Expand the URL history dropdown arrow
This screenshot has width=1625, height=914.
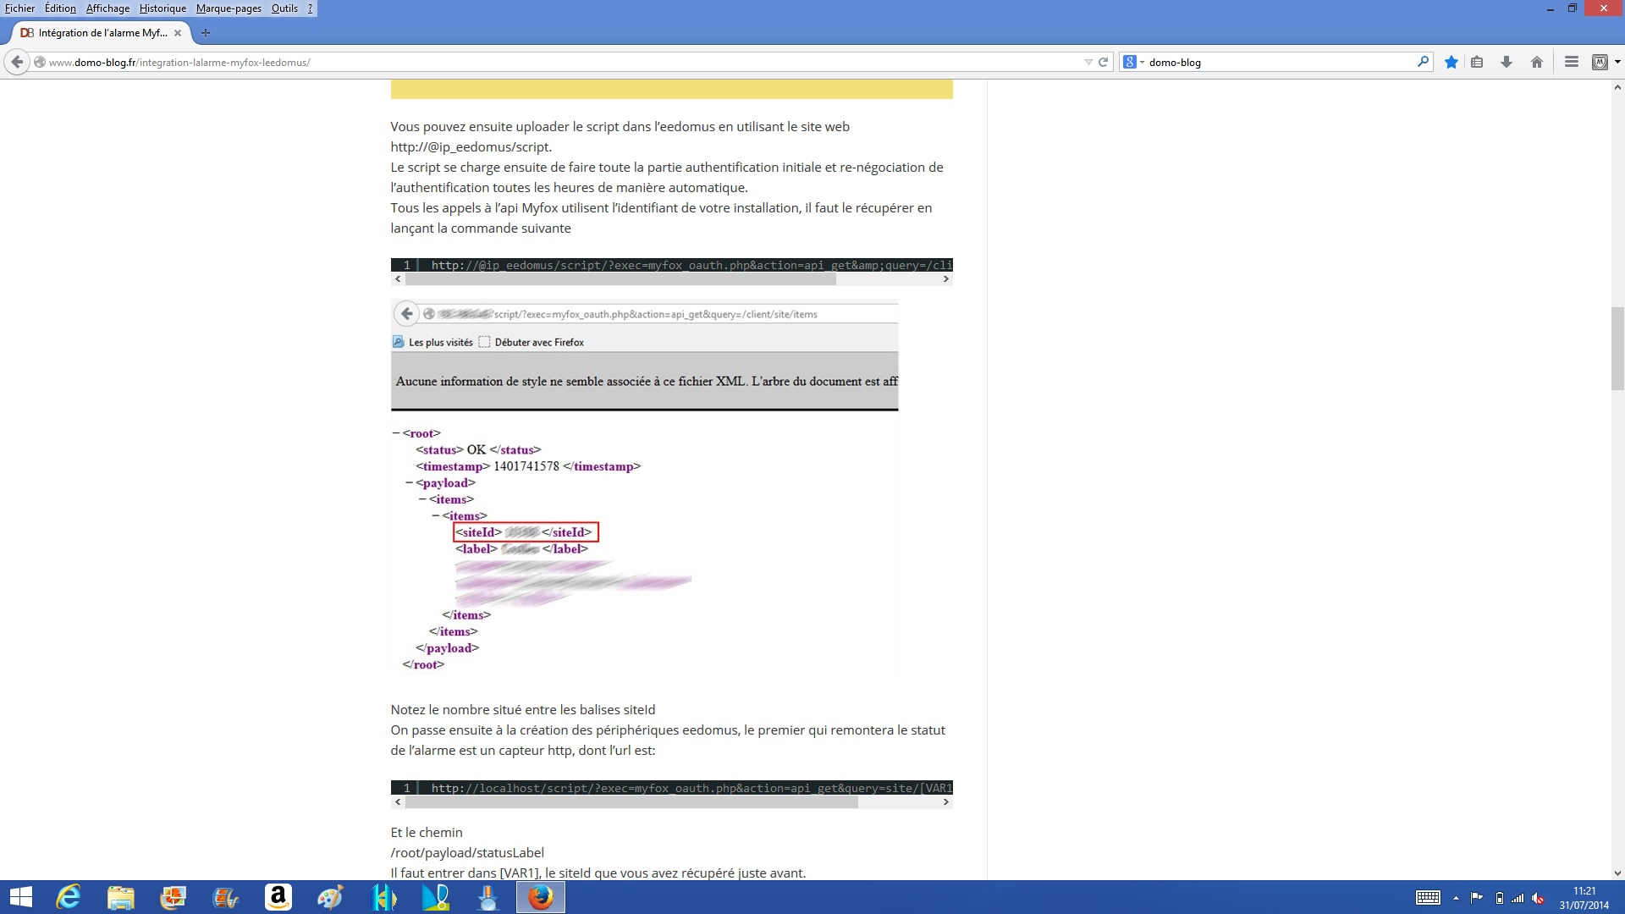pos(1088,62)
